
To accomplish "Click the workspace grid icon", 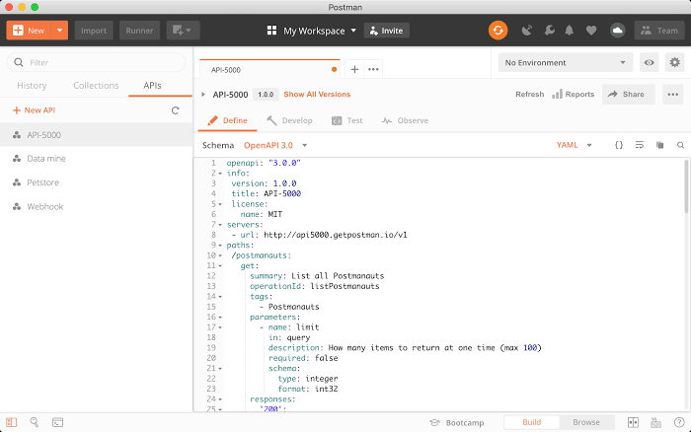I will [271, 31].
